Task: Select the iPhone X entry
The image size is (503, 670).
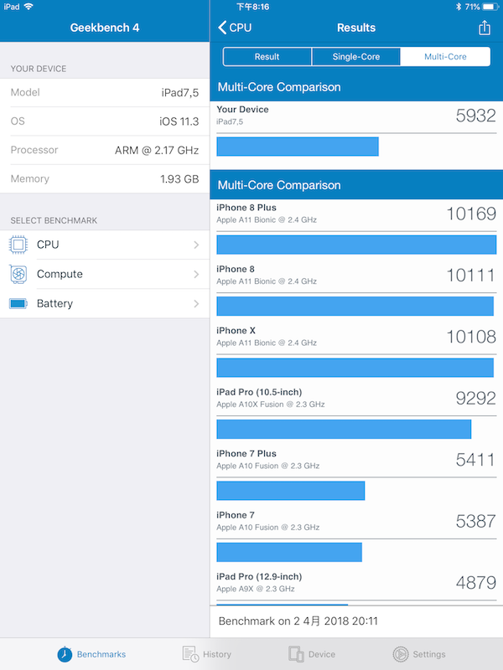Action: point(356,351)
